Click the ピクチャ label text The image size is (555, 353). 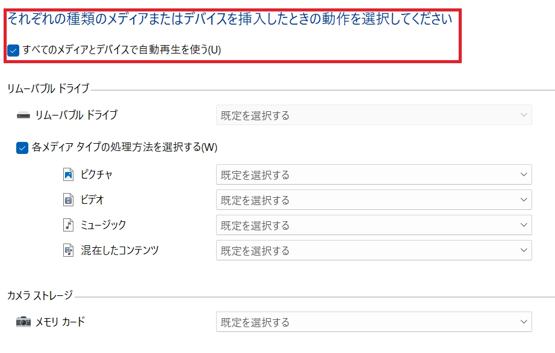pyautogui.click(x=96, y=175)
